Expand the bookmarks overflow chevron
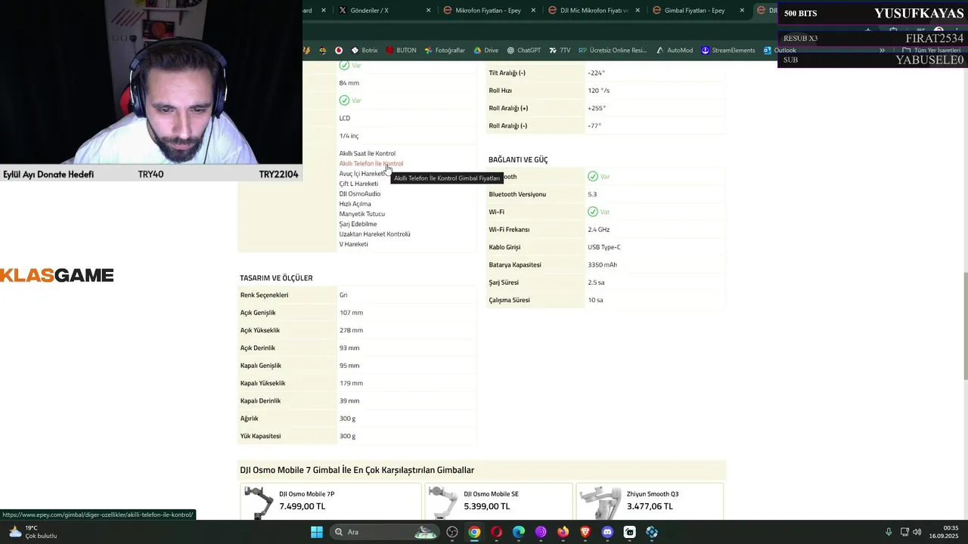Viewport: 968px width, 544px height. point(882,51)
